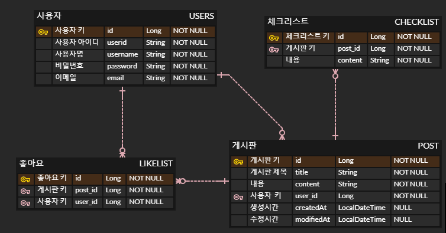The image size is (446, 233).
Task: Click the 게시판 키 cell in CHECKLIST table
Action: (x=309, y=50)
